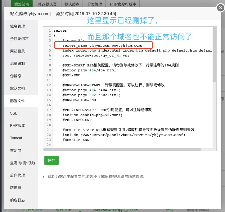Click the #REWRITE-END comment line
The width and height of the screenshot is (225, 212).
(76, 140)
